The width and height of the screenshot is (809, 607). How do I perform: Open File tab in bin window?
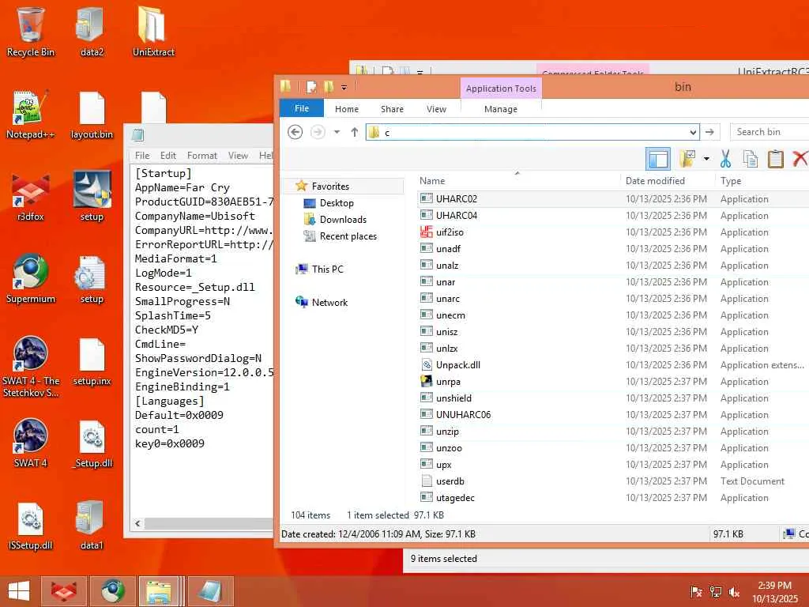(302, 108)
